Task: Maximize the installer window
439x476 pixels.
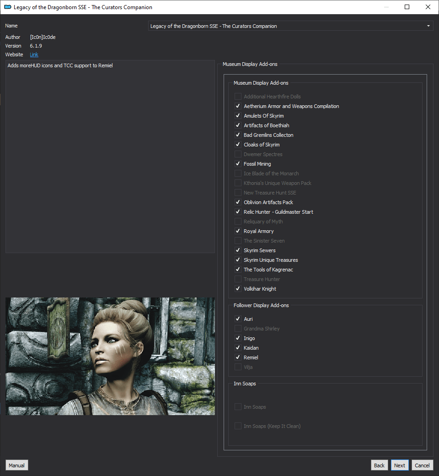Action: point(407,7)
